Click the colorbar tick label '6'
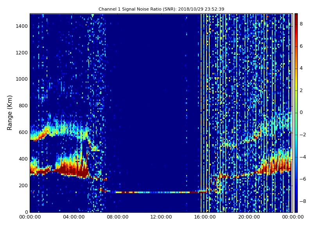313x235 pixels. (x=301, y=46)
